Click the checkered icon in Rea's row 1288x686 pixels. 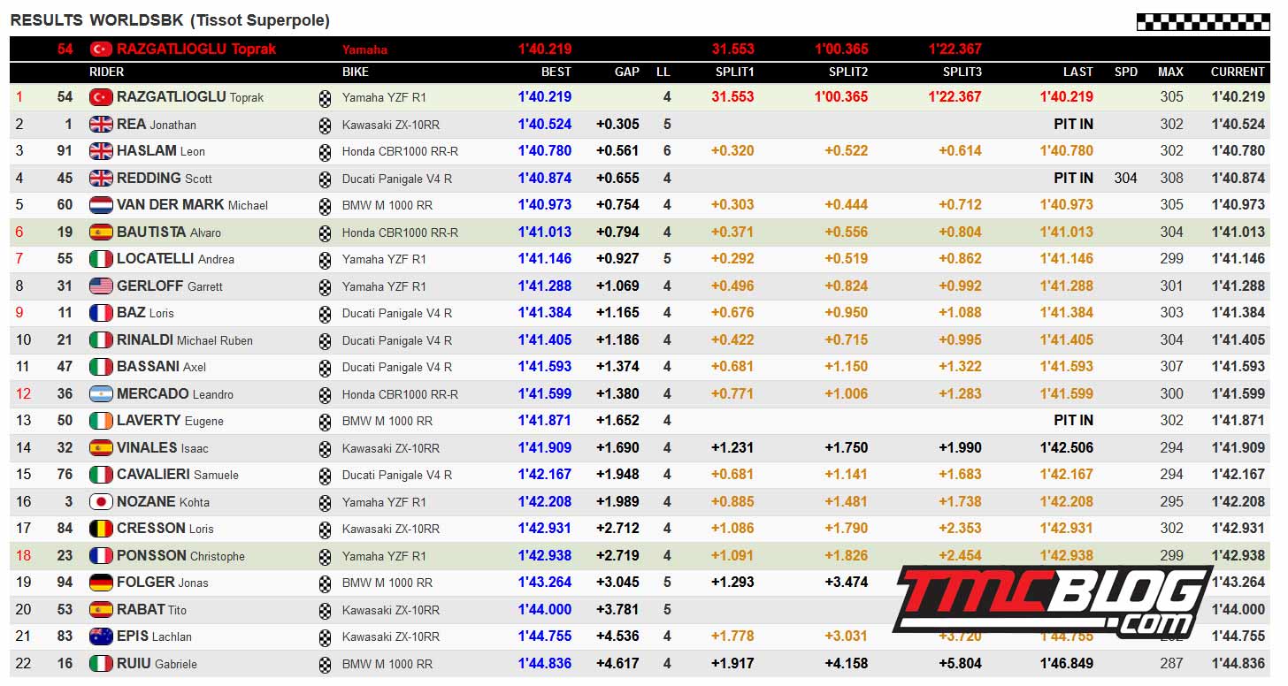(325, 125)
